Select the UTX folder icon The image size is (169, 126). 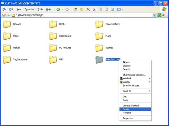pyautogui.click(x=53, y=60)
